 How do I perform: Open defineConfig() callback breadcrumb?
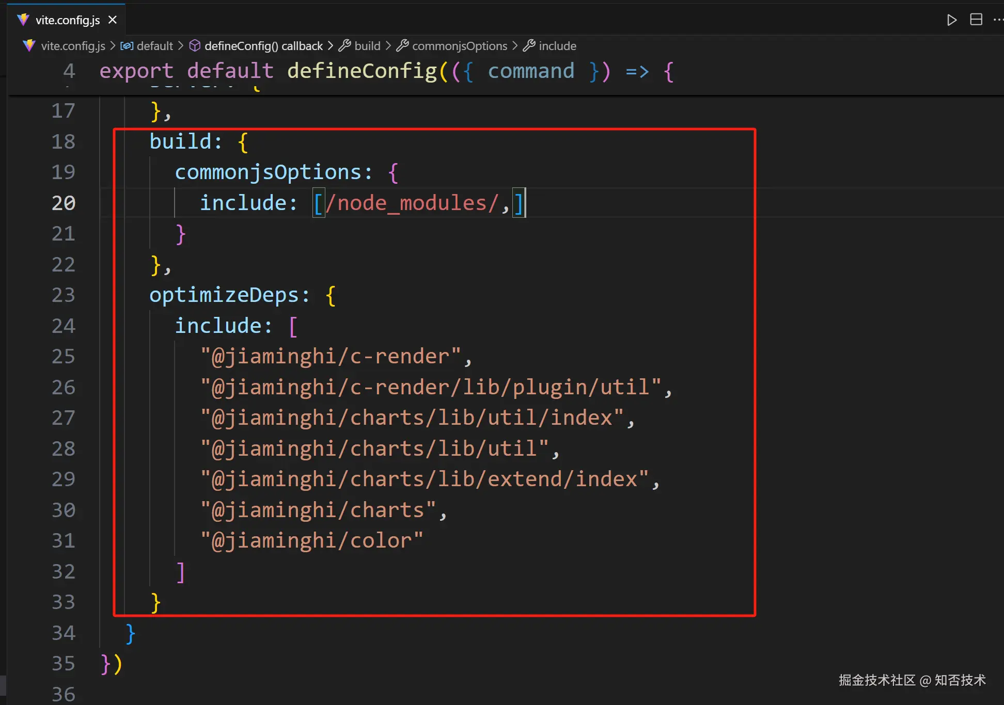pyautogui.click(x=263, y=46)
